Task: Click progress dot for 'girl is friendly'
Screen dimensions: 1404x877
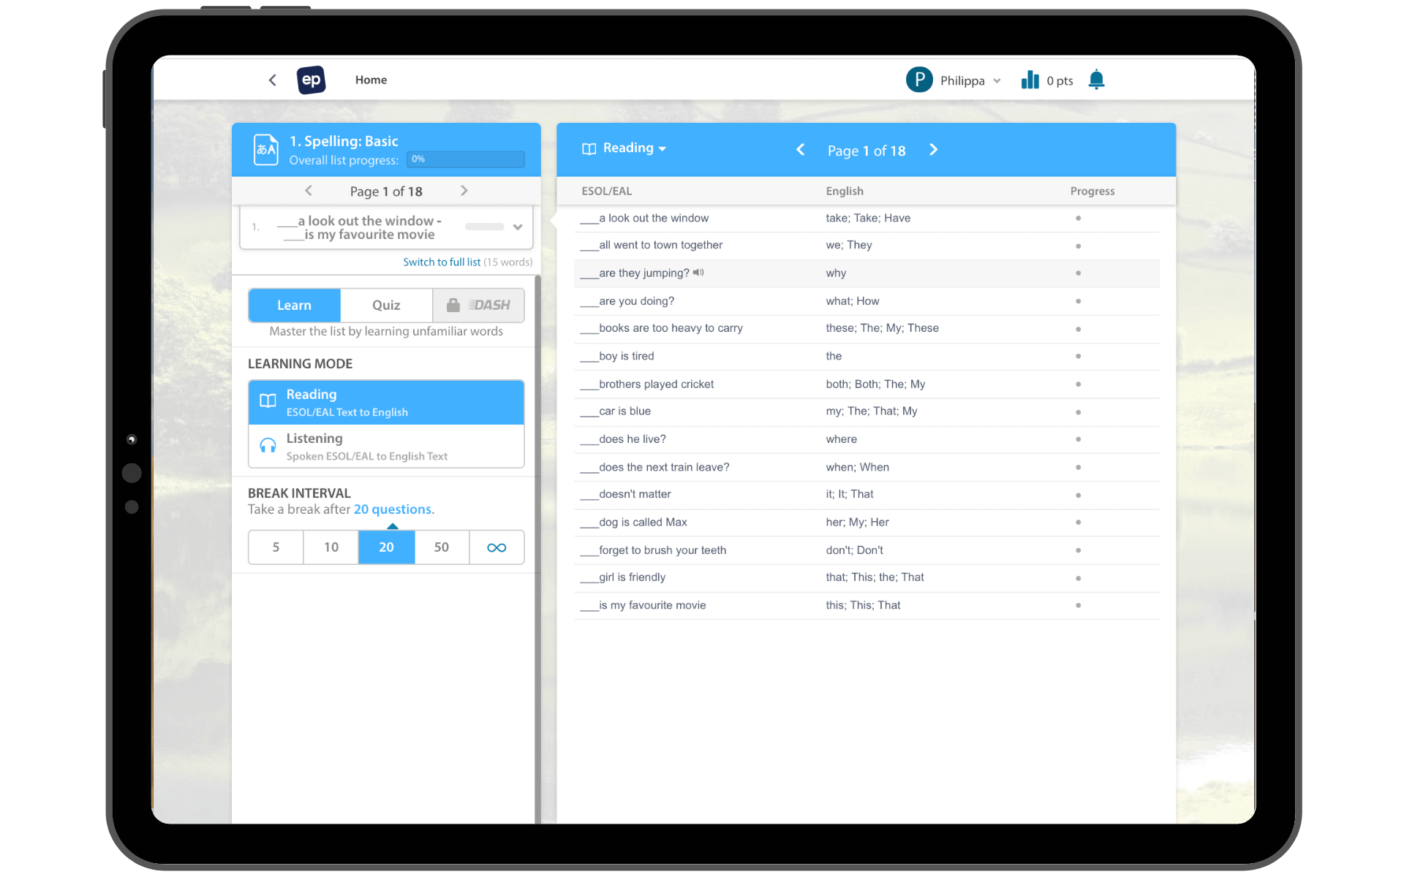Action: click(1078, 578)
